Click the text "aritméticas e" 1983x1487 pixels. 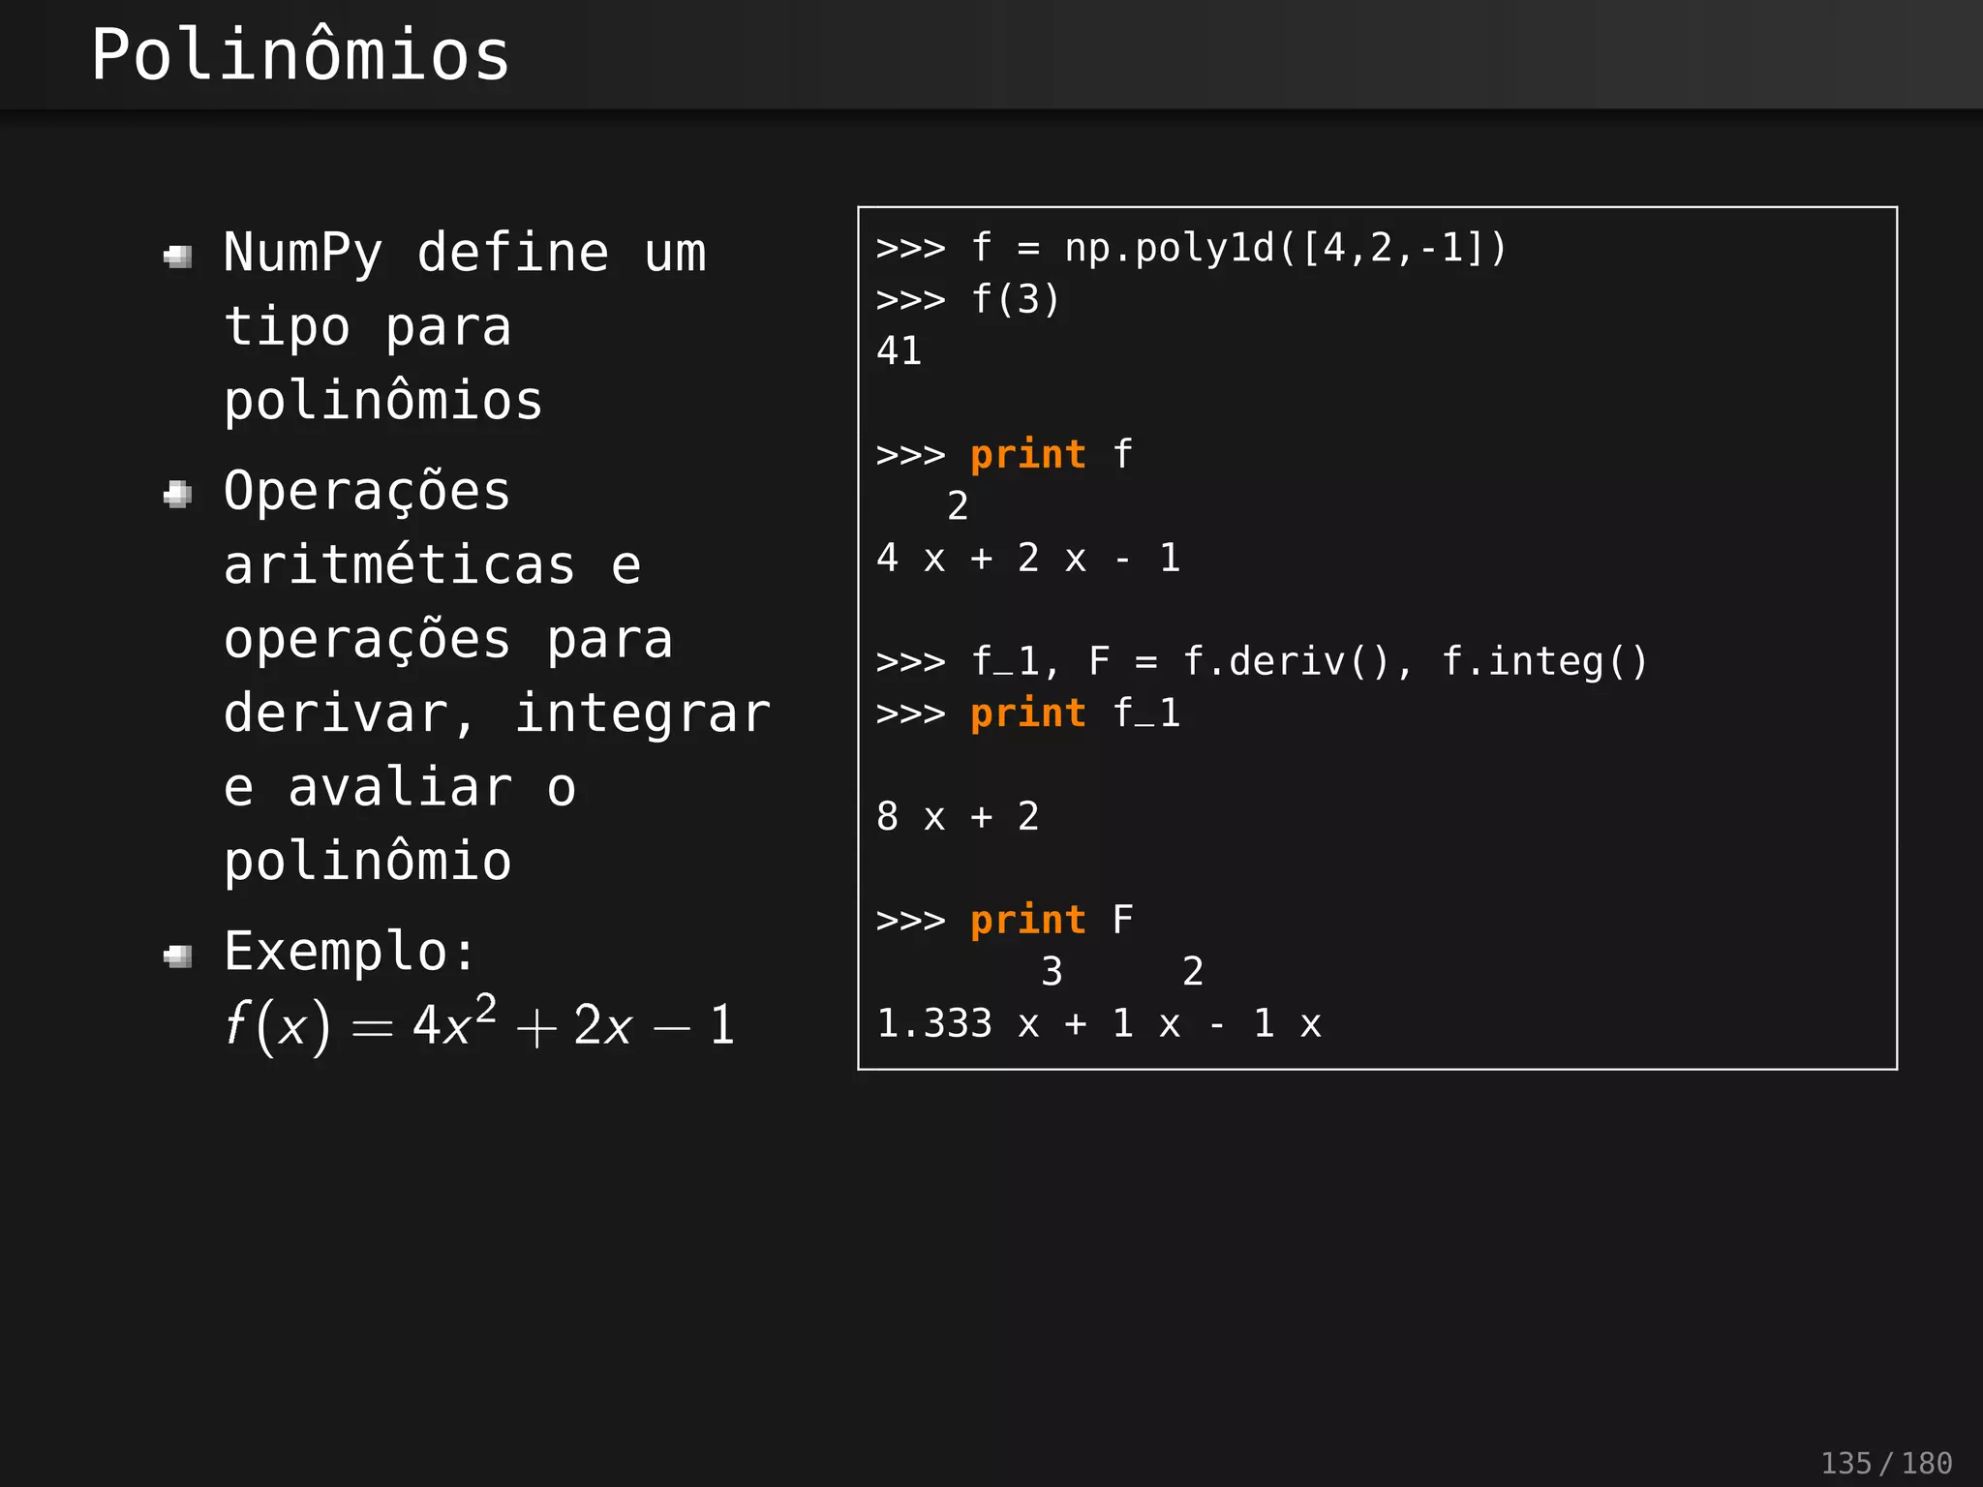pyautogui.click(x=433, y=565)
